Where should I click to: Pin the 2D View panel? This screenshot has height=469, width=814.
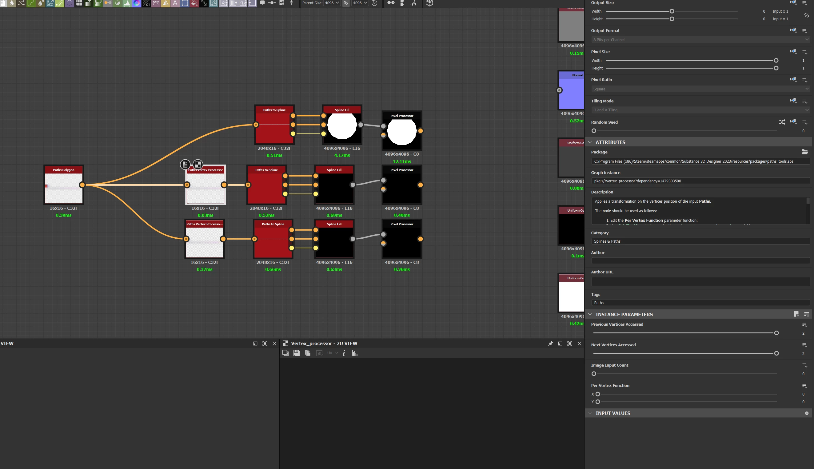(550, 344)
